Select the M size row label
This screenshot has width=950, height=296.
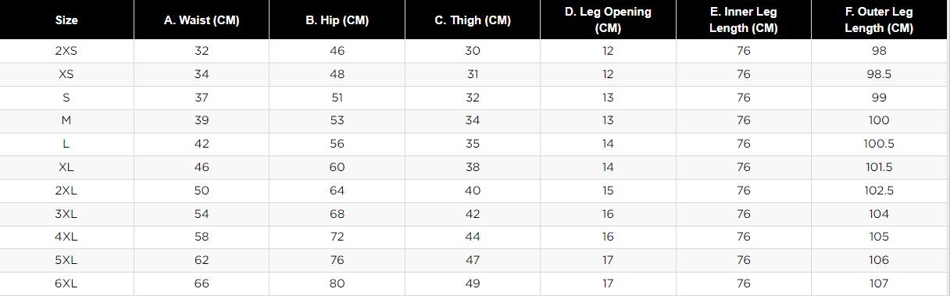pyautogui.click(x=66, y=120)
